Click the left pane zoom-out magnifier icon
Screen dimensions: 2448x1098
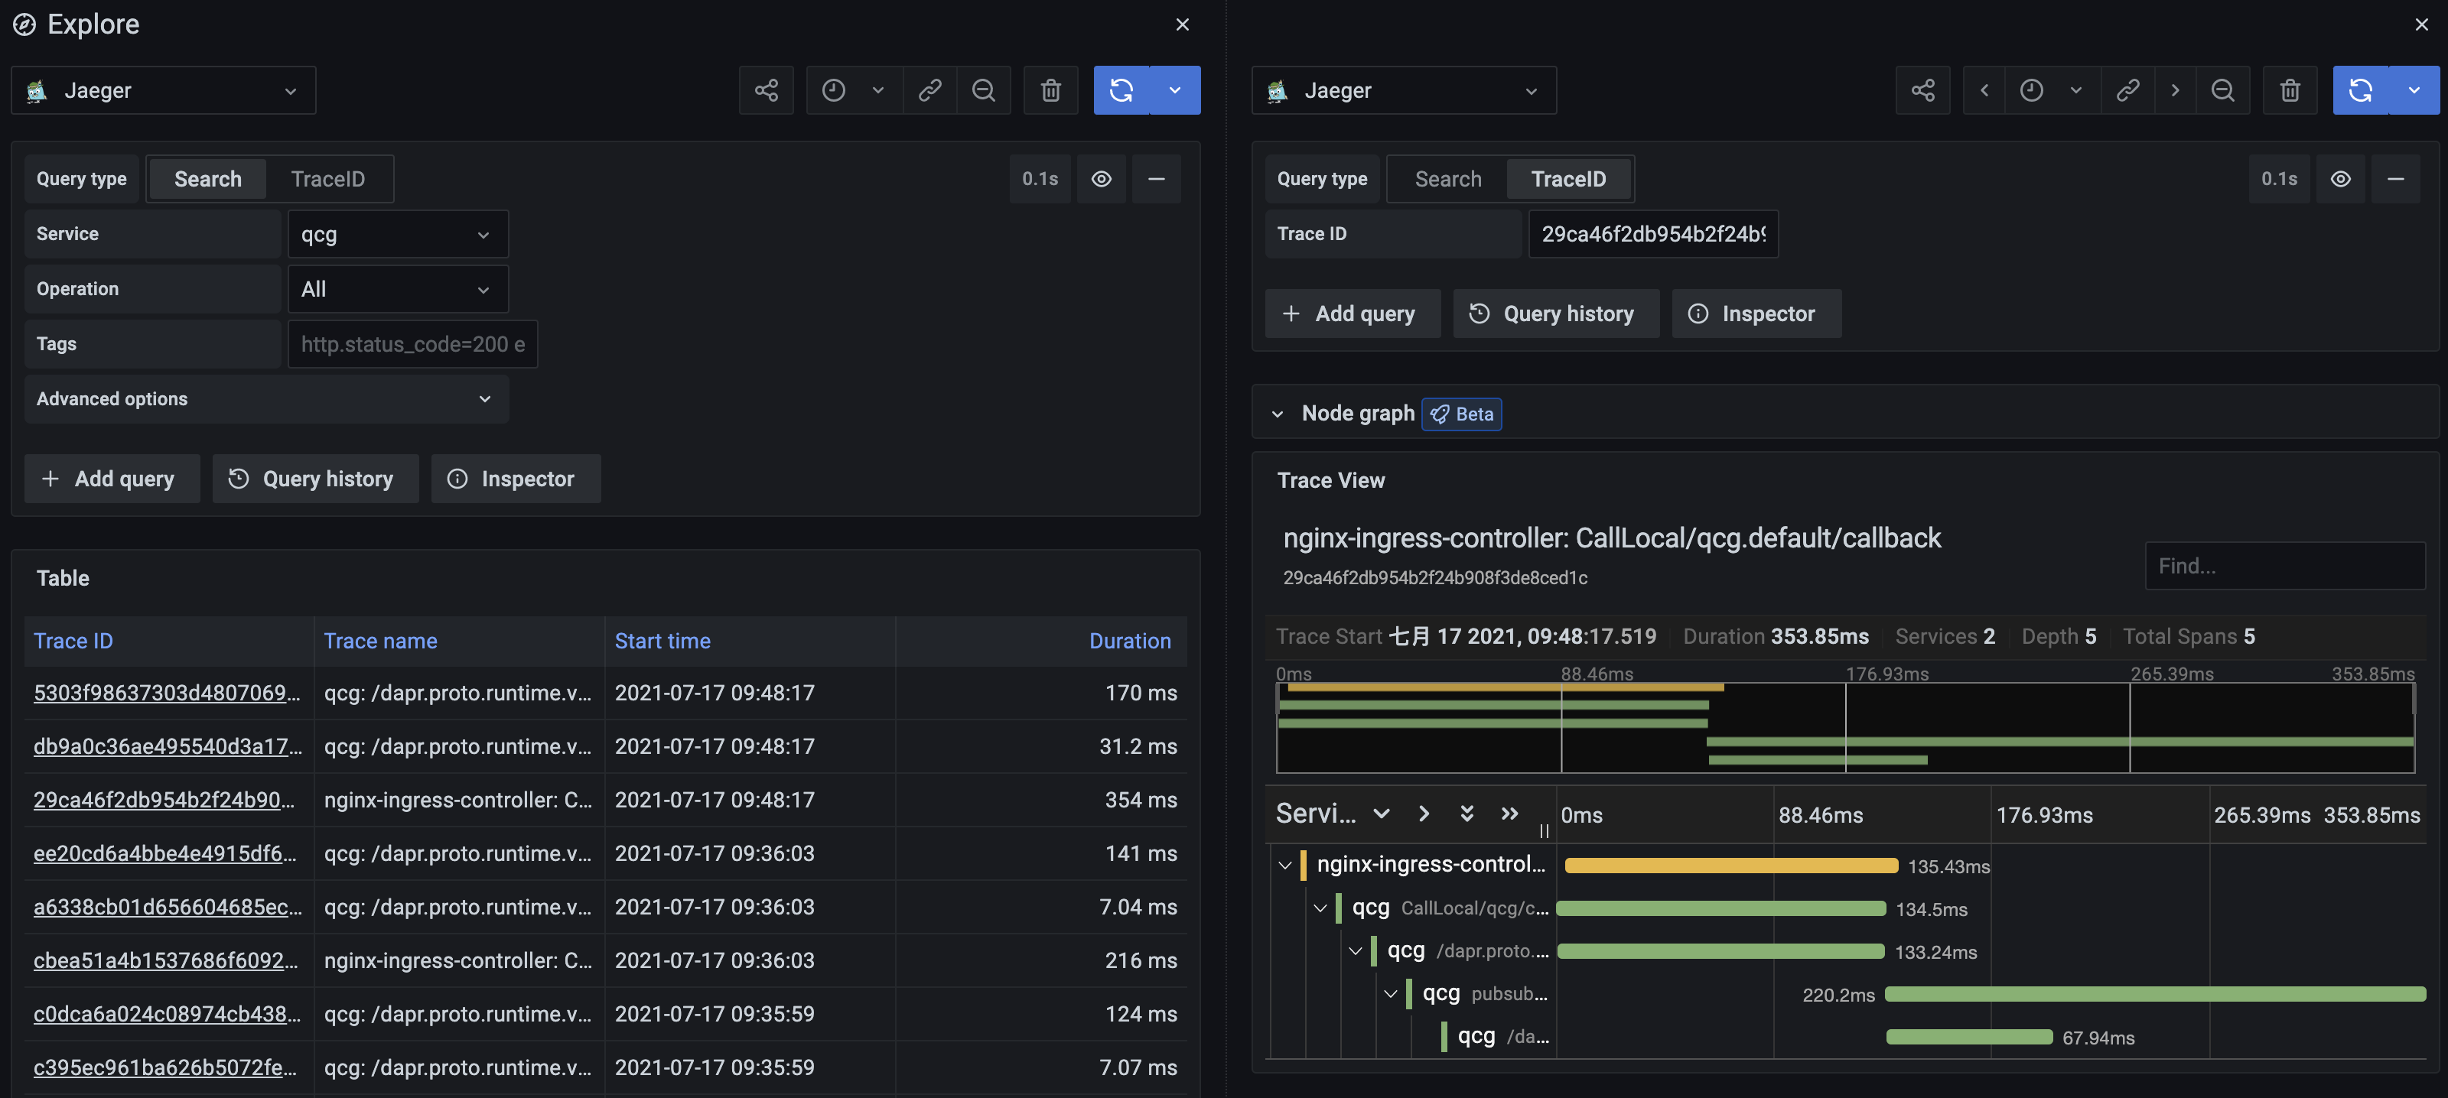(982, 90)
